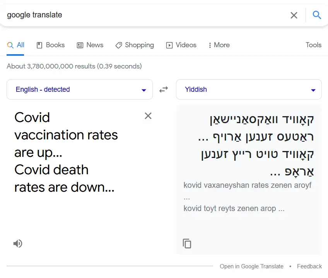Image resolution: width=328 pixels, height=278 pixels.
Task: Clear the search box with X icon
Action: point(294,15)
